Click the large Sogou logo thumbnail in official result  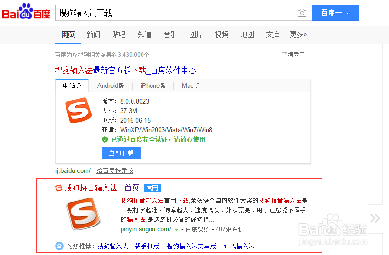coord(84,213)
